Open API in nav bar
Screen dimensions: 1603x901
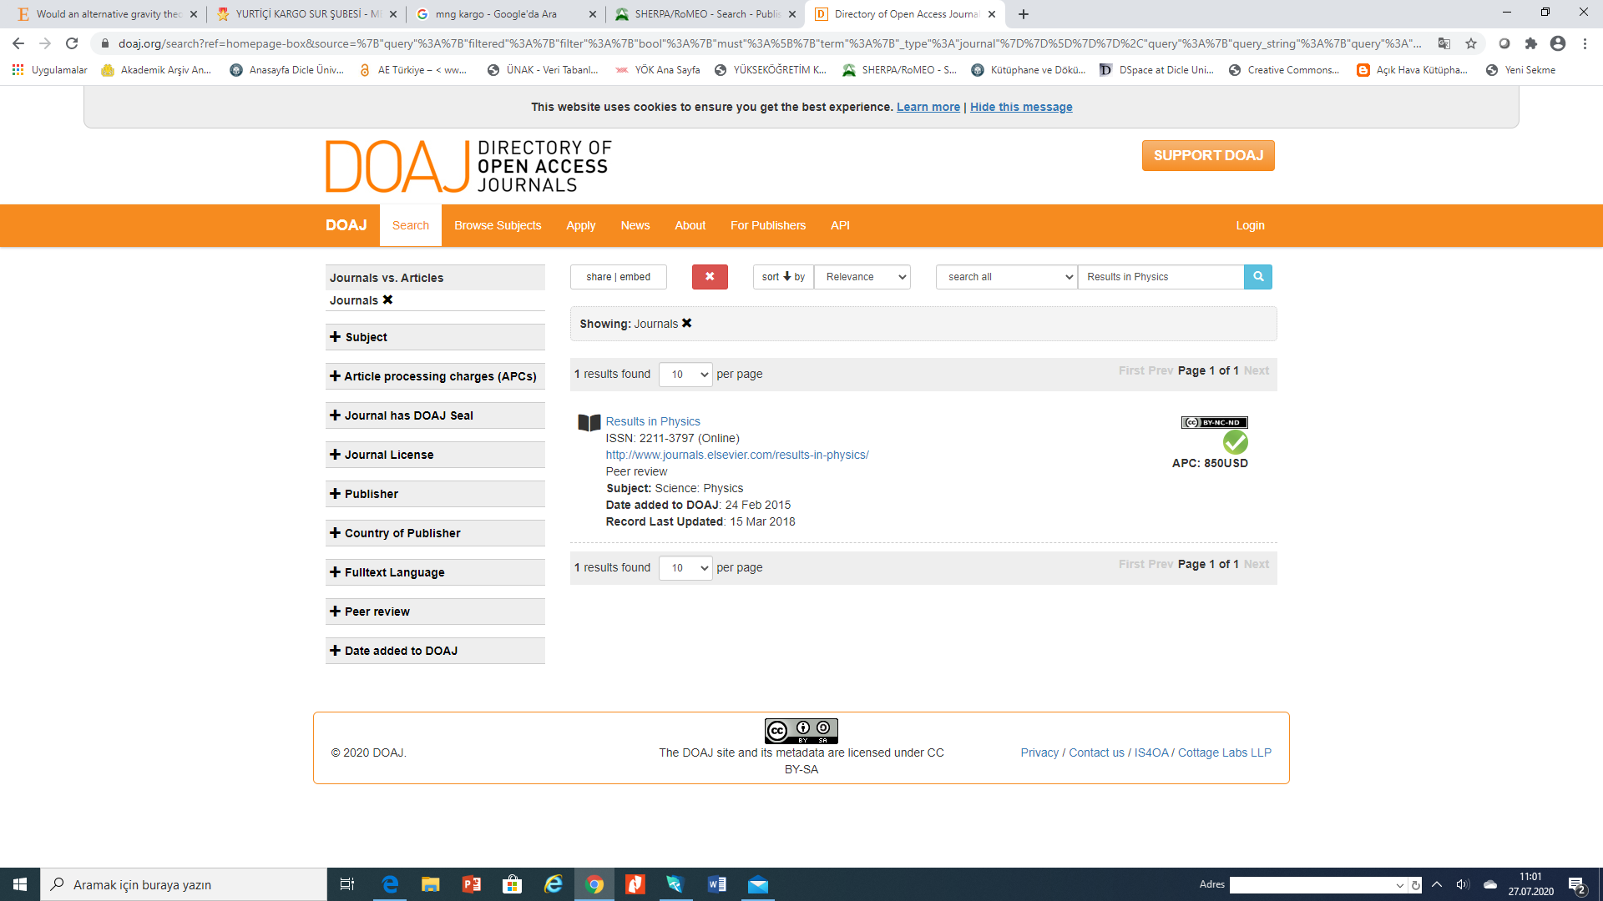pos(840,225)
